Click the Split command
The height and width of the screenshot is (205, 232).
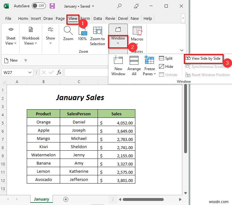click(166, 58)
